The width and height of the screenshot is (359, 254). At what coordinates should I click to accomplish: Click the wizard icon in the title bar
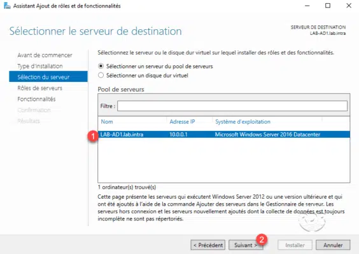click(7, 6)
